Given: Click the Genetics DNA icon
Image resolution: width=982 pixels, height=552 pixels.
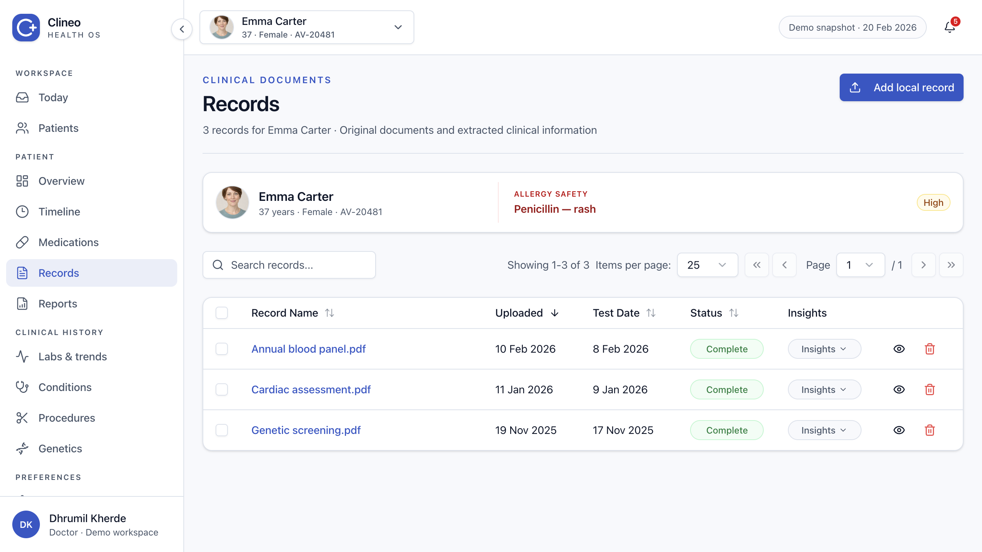Looking at the screenshot, I should pyautogui.click(x=22, y=449).
